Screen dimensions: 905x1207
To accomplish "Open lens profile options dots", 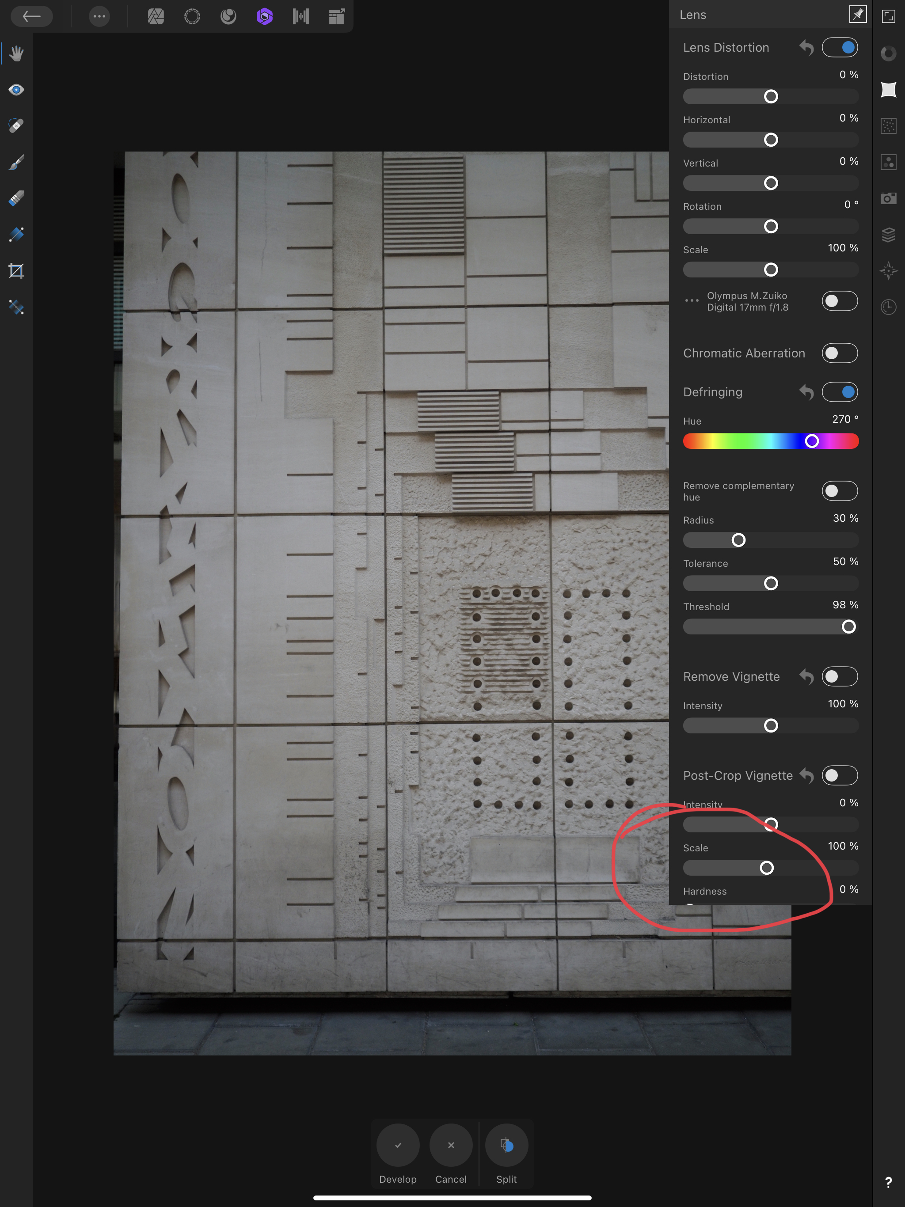I will 692,301.
